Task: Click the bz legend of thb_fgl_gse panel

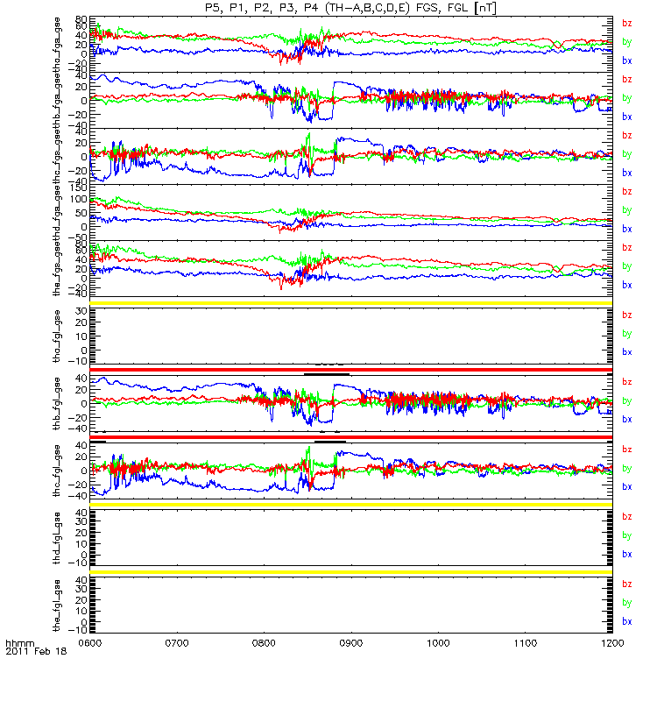Action: point(627,382)
